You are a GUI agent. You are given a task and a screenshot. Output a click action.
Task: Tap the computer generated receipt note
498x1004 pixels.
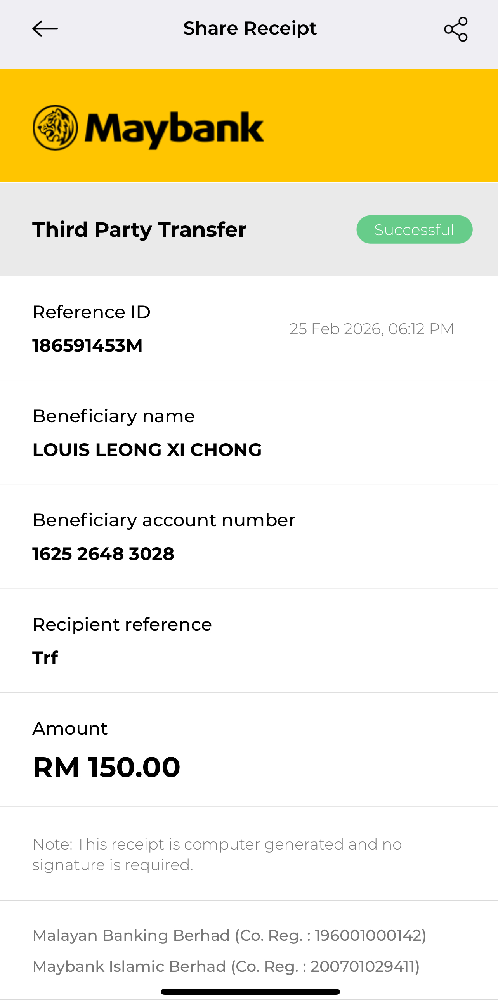(217, 854)
